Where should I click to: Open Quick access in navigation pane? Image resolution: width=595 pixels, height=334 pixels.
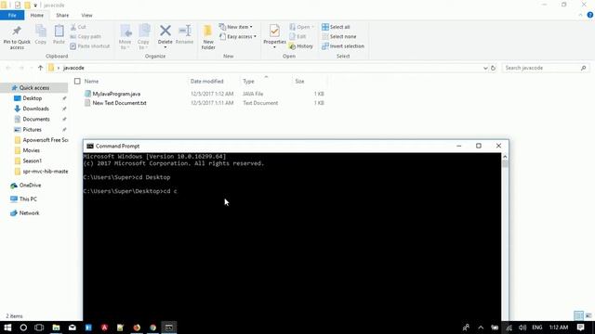click(x=34, y=88)
